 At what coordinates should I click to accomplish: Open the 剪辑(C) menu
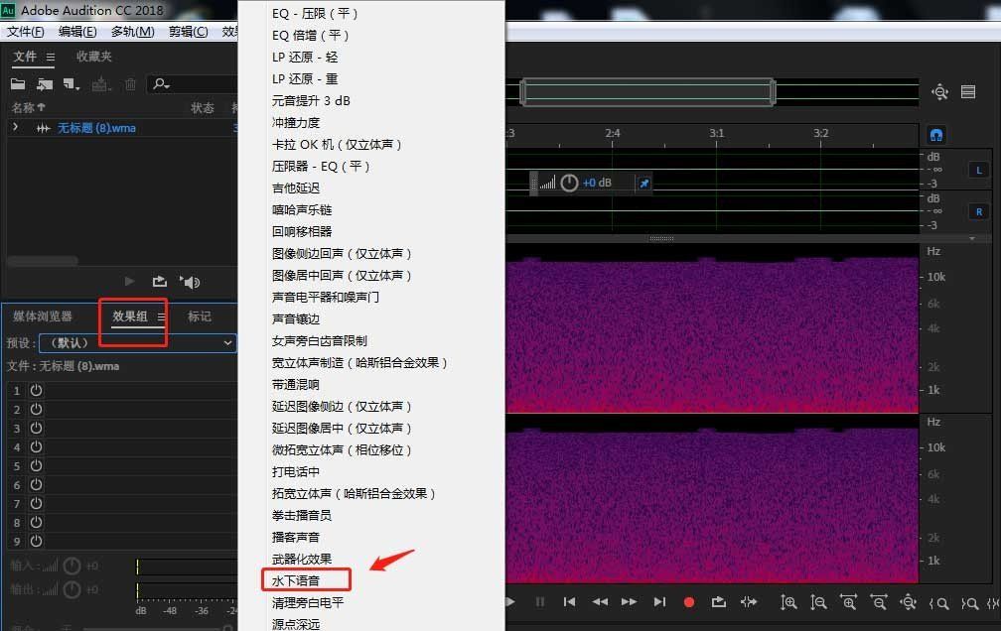tap(189, 32)
